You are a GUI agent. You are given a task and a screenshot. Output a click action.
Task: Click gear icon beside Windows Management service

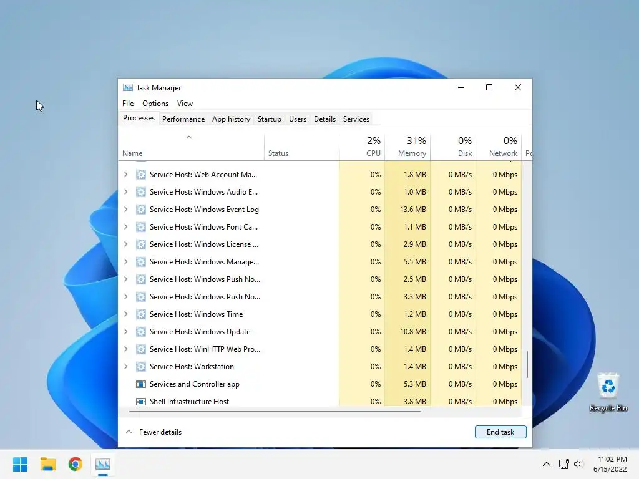tap(140, 263)
